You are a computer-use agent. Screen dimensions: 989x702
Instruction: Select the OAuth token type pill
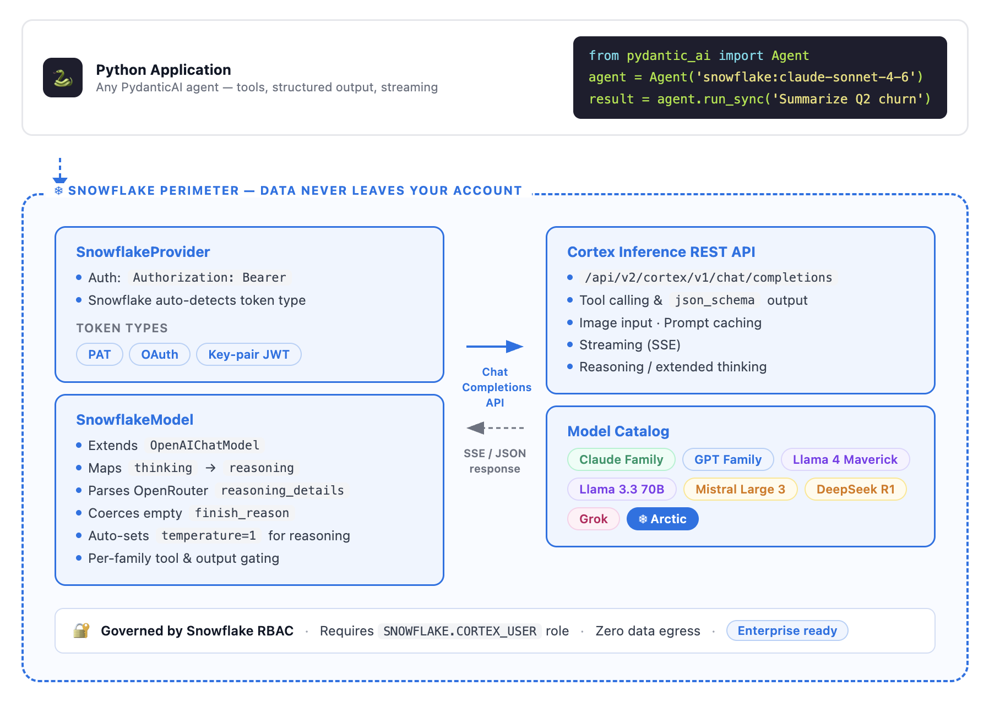160,354
